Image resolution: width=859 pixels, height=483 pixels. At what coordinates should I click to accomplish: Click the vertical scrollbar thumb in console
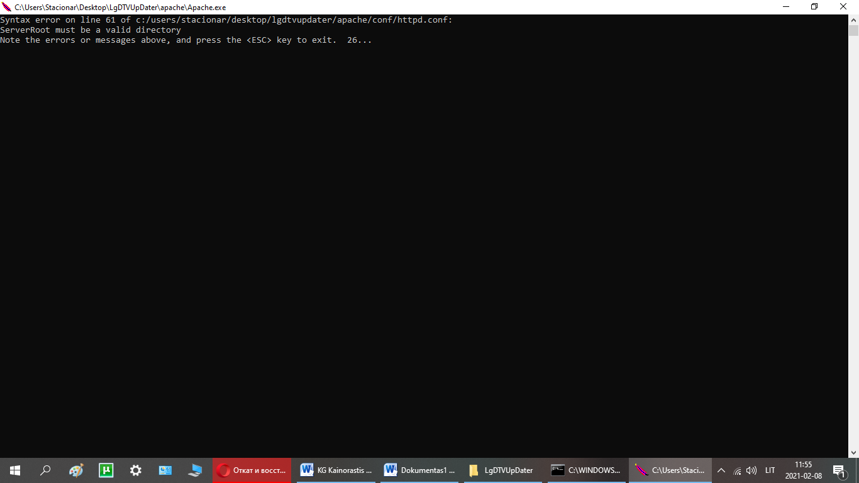point(853,30)
